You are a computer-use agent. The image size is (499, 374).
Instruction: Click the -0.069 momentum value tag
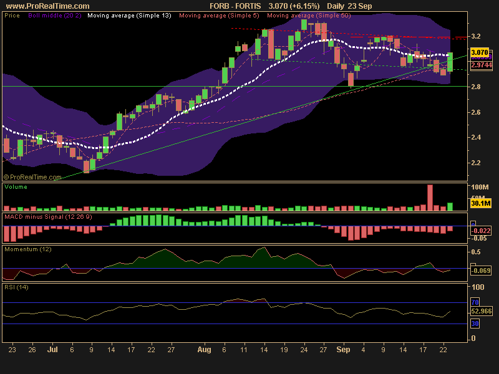coord(481,271)
